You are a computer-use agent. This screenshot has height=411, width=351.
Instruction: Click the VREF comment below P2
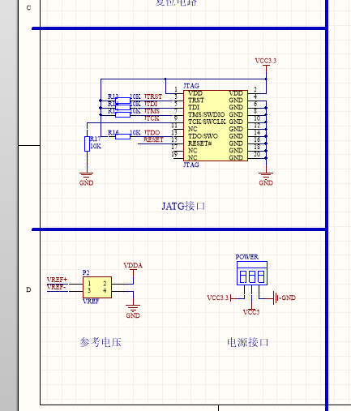coord(91,302)
